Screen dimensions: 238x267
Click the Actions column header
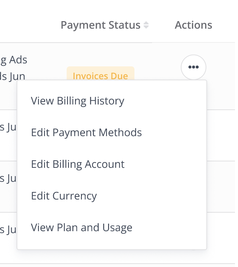[194, 25]
